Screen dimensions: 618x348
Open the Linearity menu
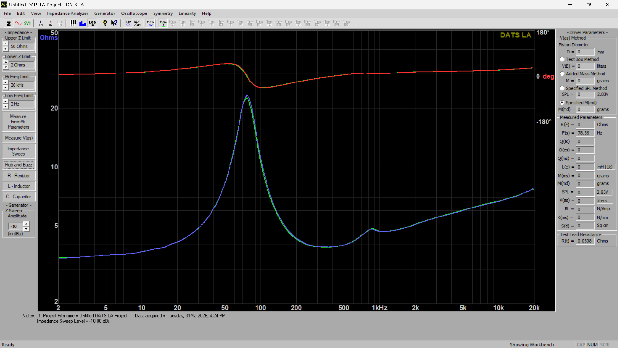click(187, 14)
